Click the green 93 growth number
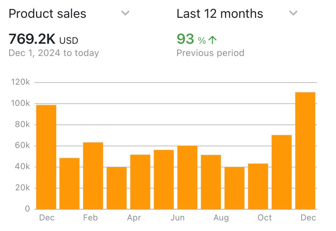 point(185,39)
